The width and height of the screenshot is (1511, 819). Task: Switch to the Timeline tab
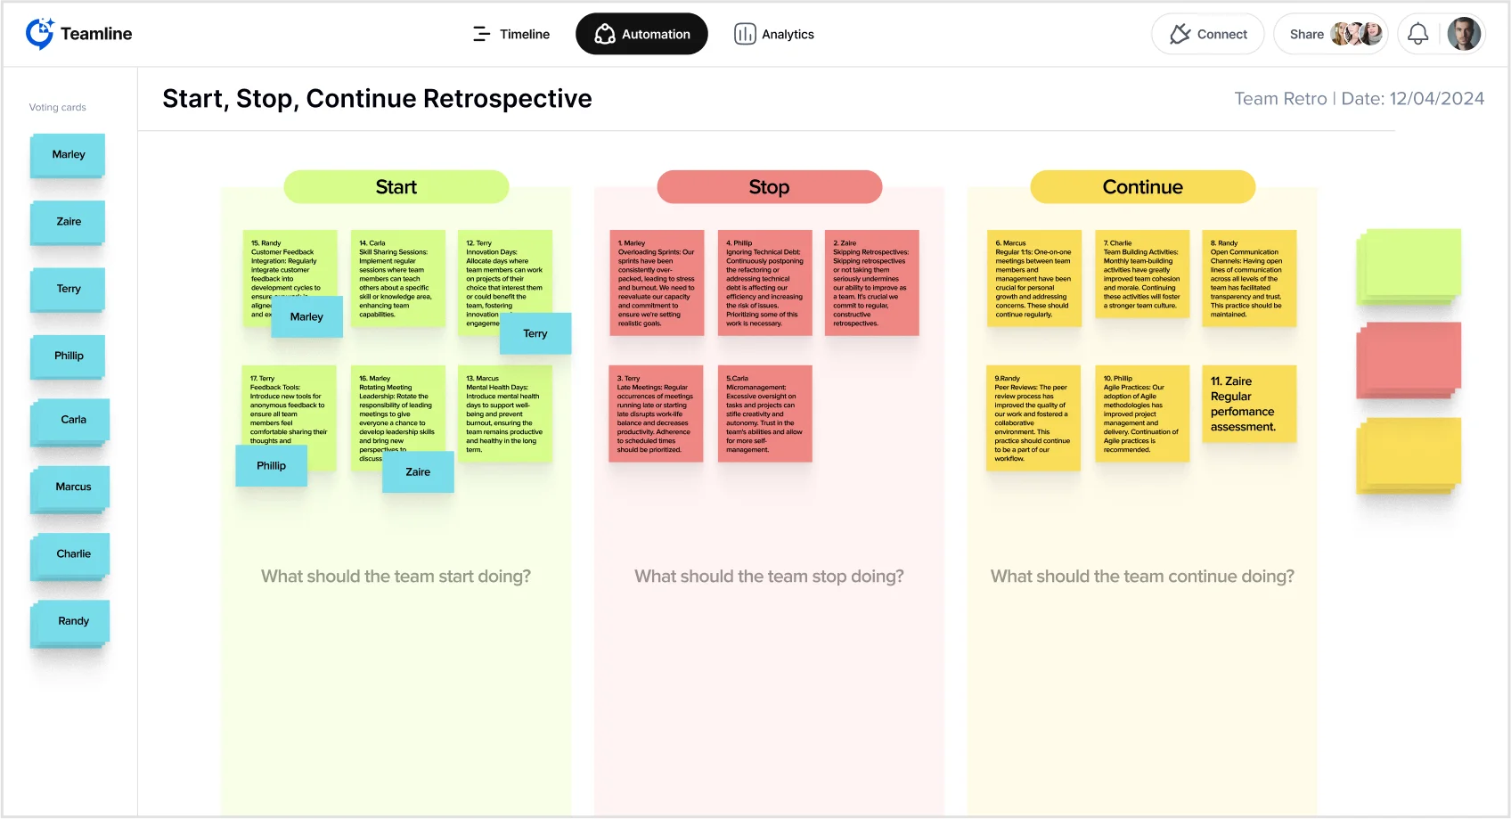[x=510, y=34]
